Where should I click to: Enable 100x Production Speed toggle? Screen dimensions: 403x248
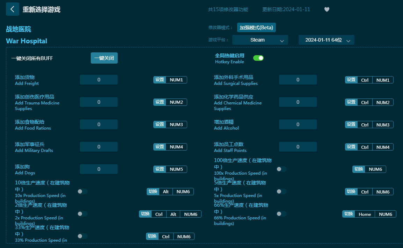tap(281, 169)
